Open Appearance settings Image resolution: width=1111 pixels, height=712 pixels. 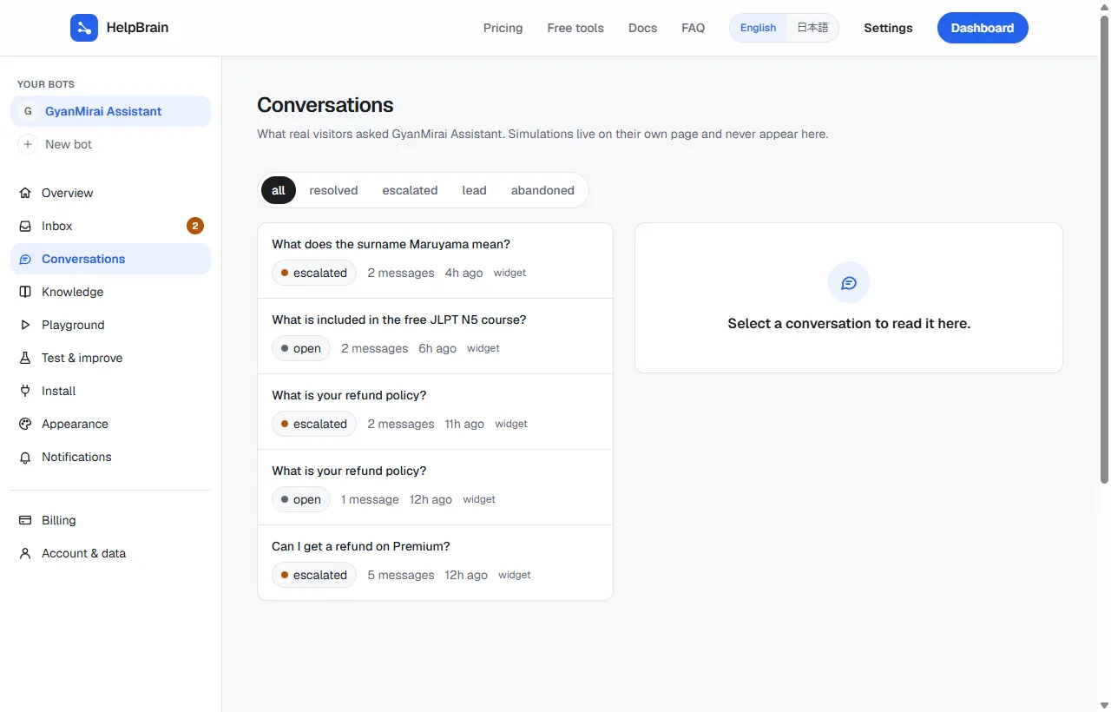click(x=110, y=424)
